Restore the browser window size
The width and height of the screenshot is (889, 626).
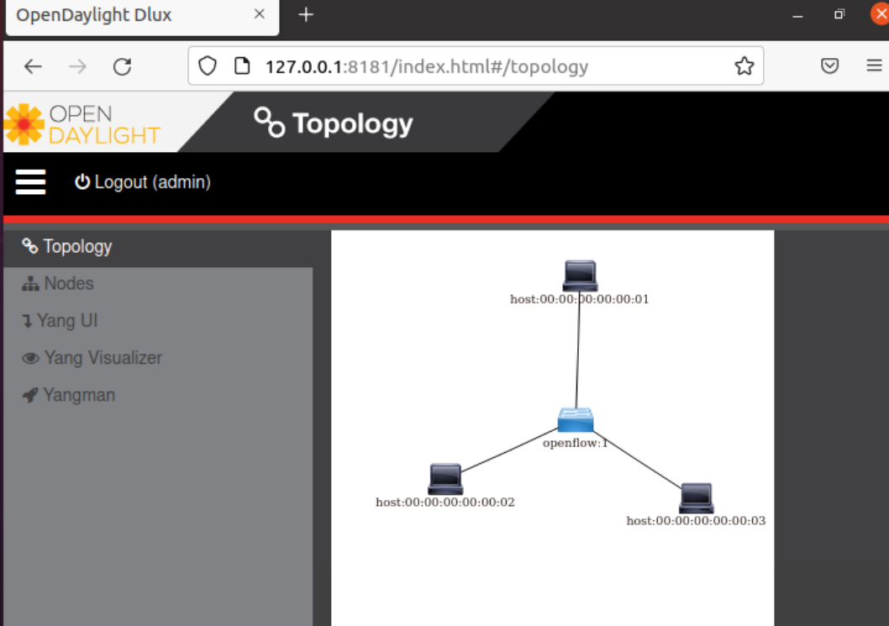(x=839, y=14)
